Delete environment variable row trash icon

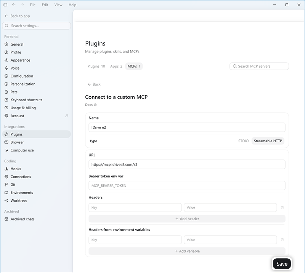(x=282, y=240)
